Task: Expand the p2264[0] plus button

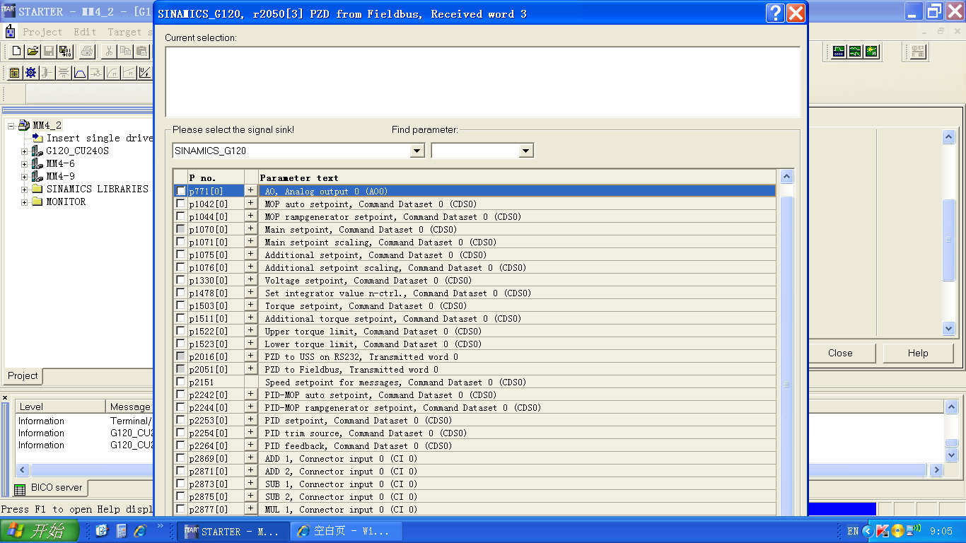Action: tap(250, 445)
